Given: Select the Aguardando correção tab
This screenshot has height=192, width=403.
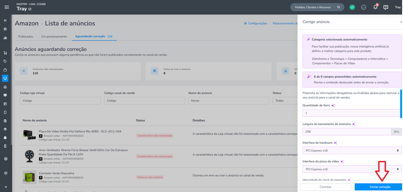Looking at the screenshot, I should coord(94,36).
